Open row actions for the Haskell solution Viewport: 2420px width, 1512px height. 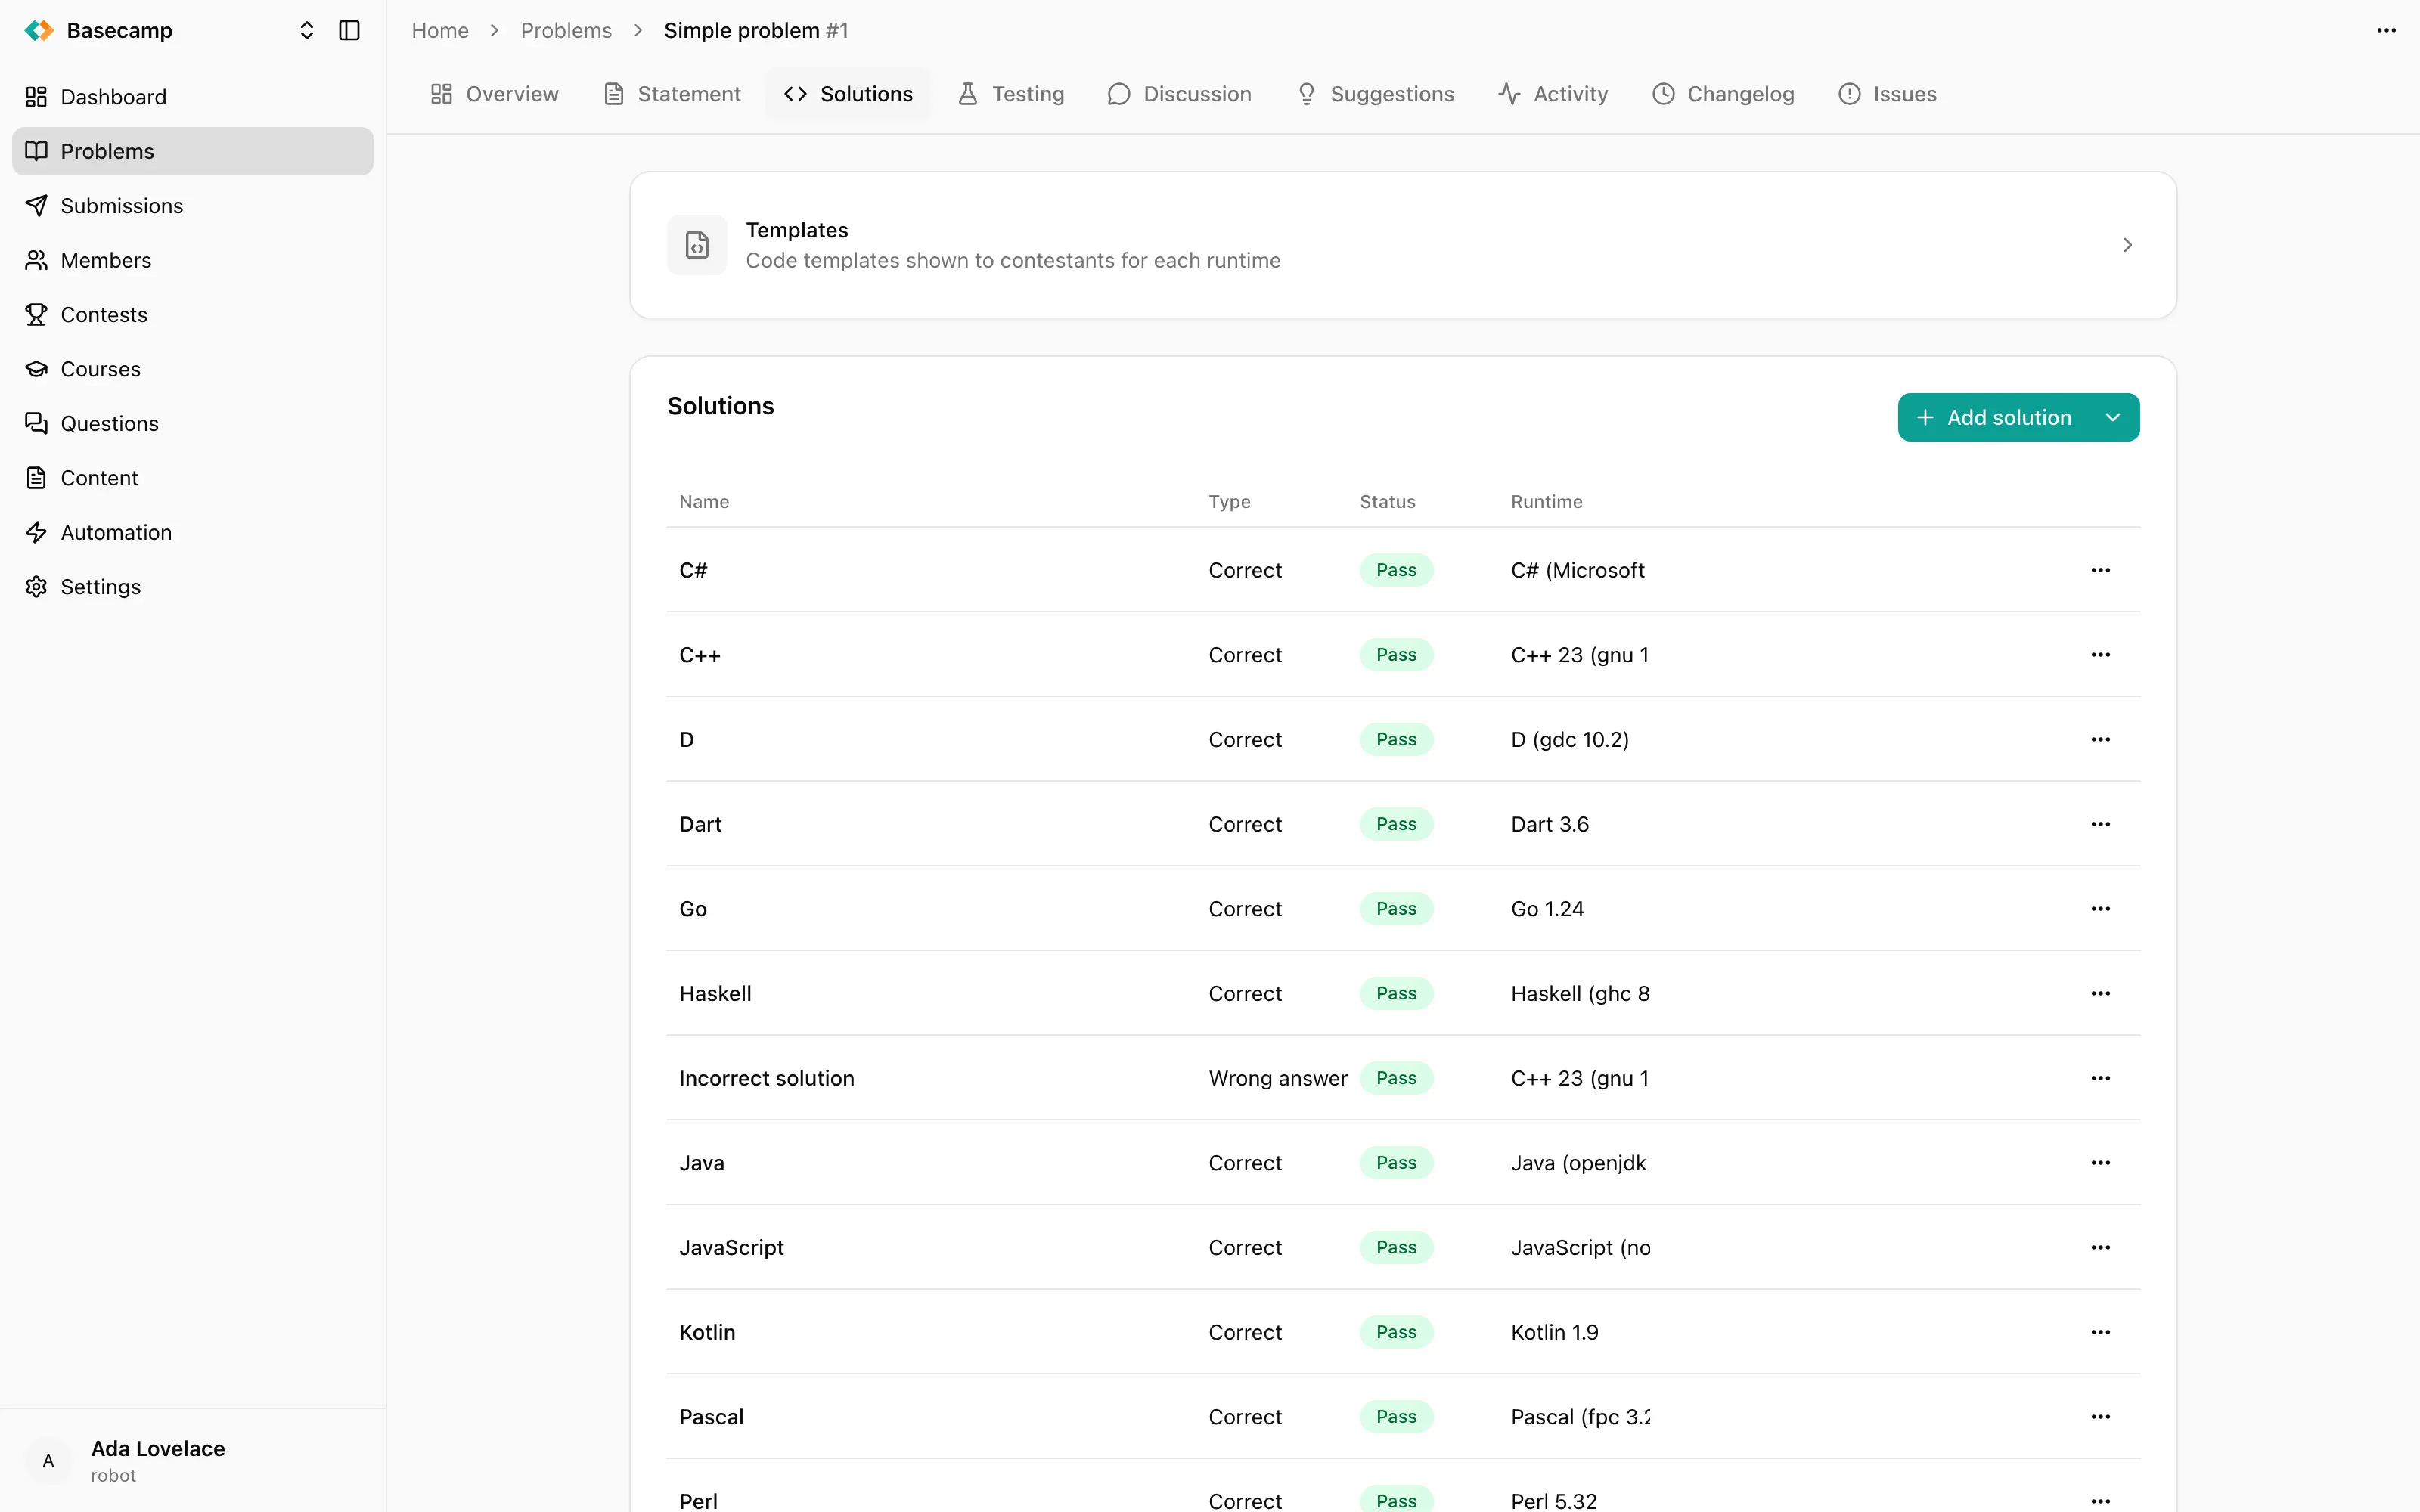click(x=2100, y=994)
